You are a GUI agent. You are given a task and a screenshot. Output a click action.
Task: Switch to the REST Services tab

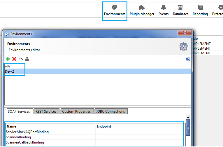click(46, 112)
